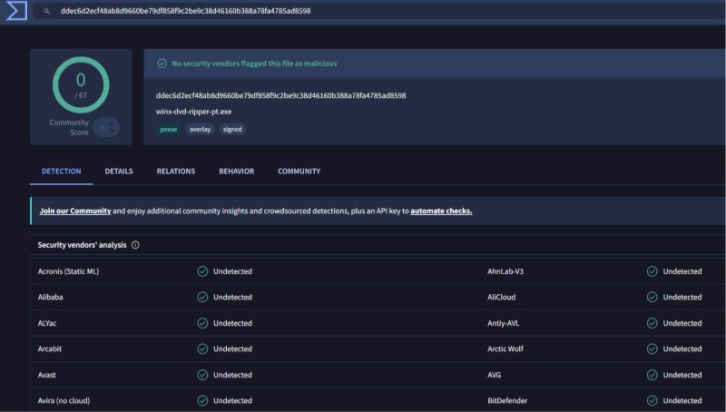
Task: Click the Undetected check icon for Arcabit
Action: click(x=202, y=349)
